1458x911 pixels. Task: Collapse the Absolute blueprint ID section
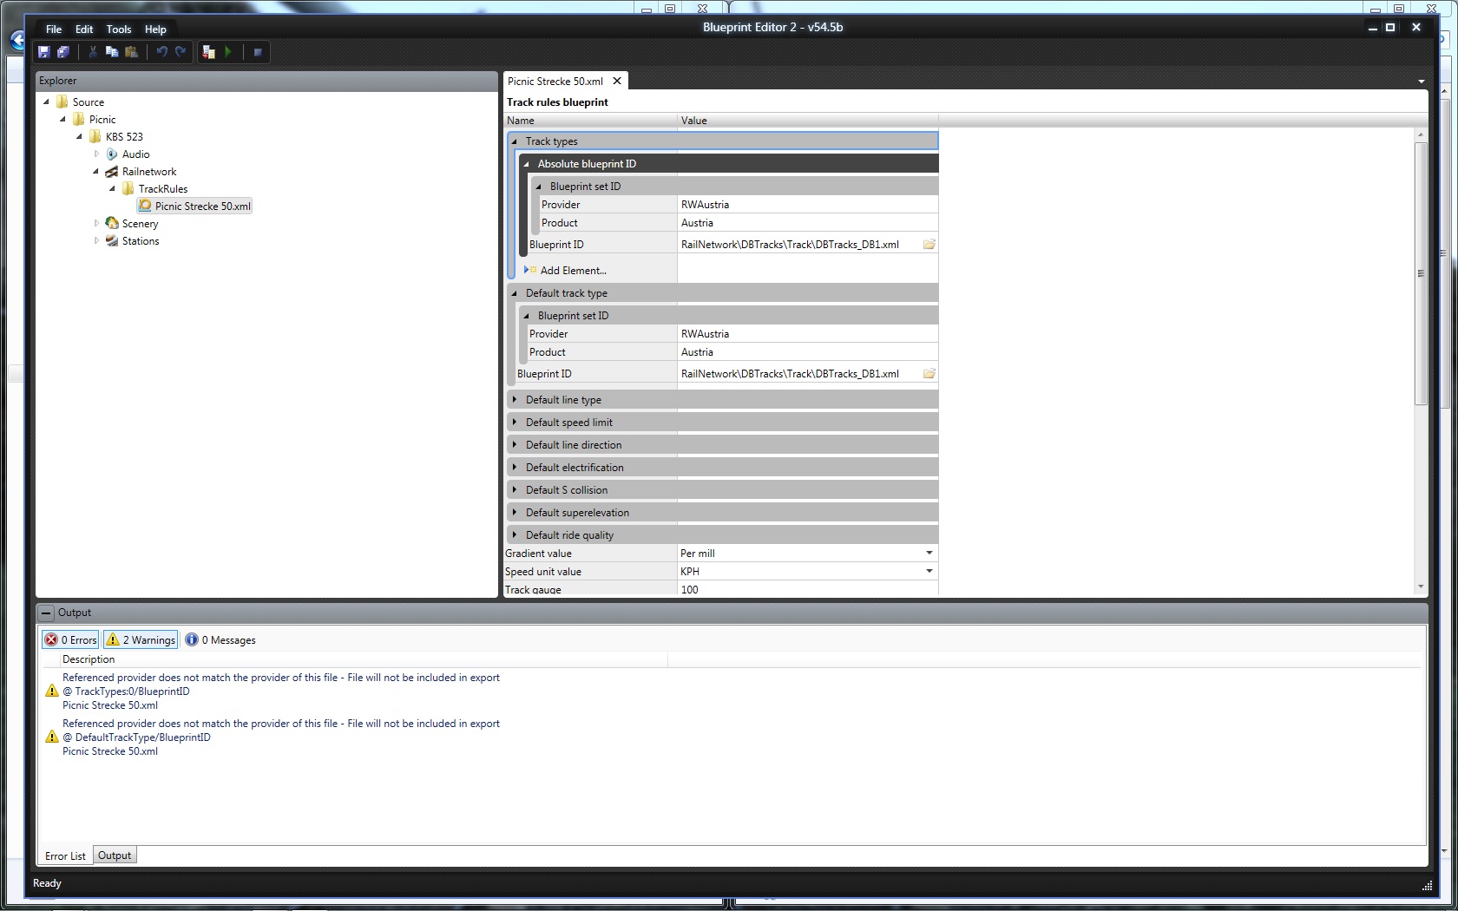tap(527, 164)
